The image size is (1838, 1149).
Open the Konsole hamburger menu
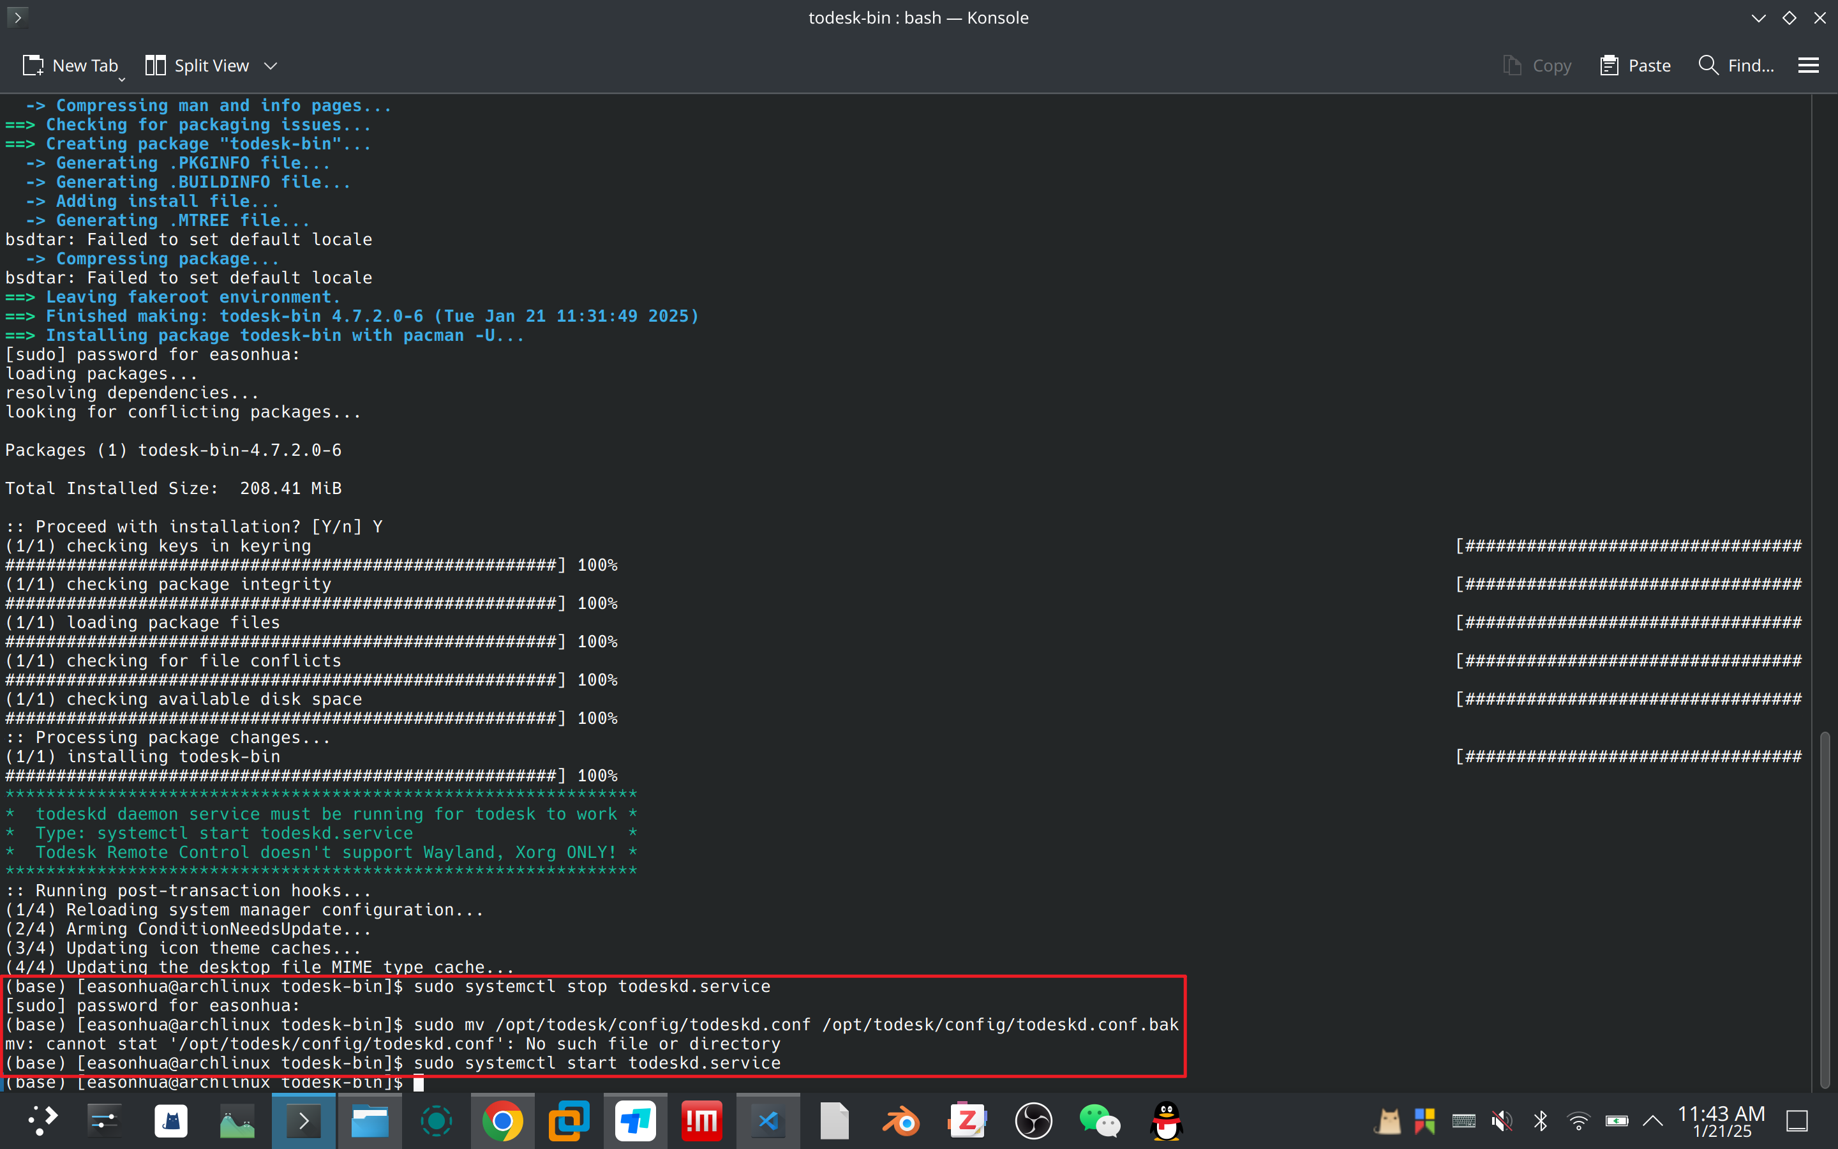click(1809, 65)
